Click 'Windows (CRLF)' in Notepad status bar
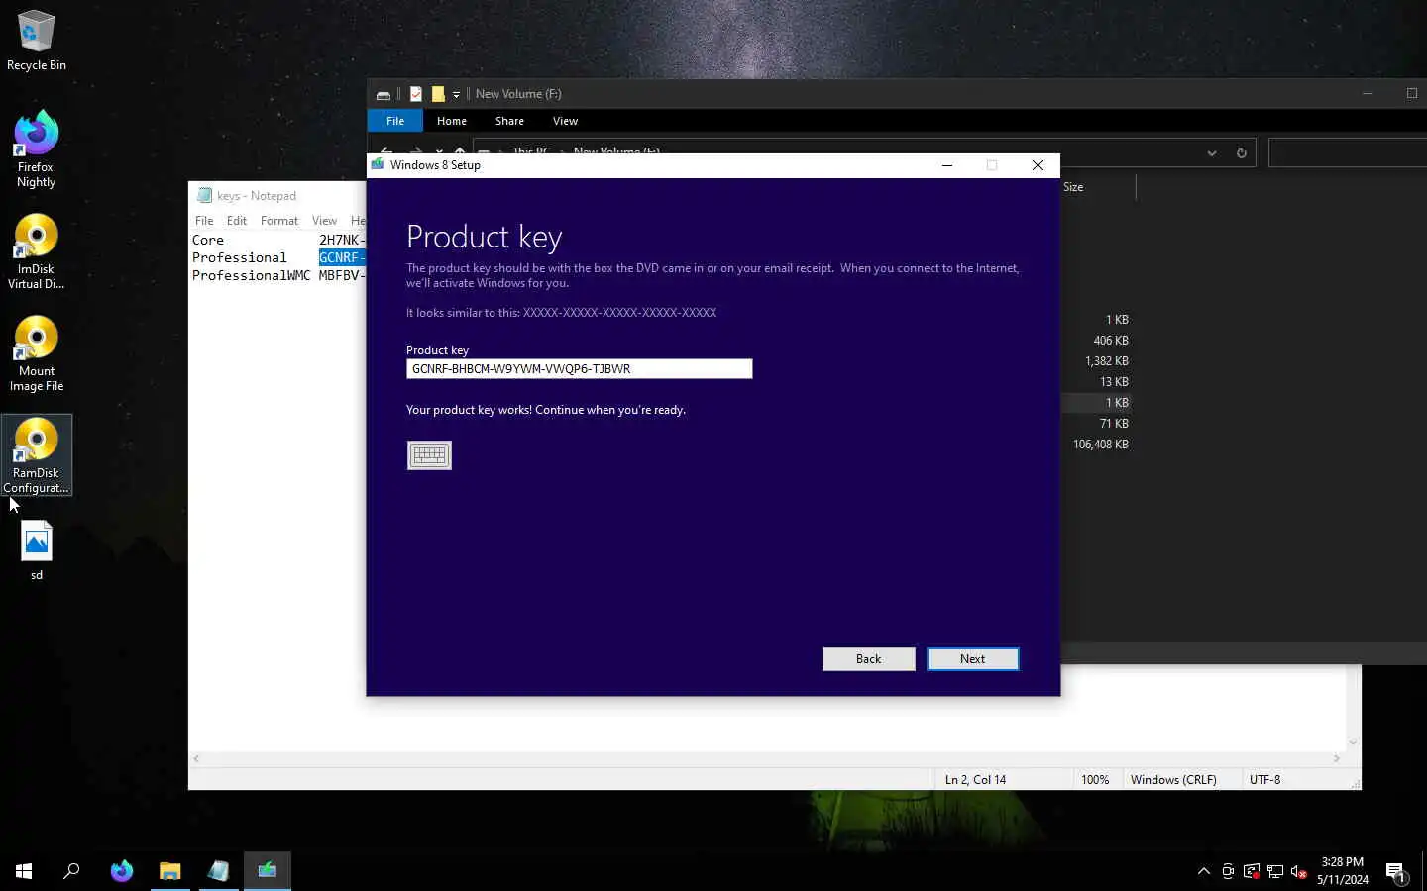 pyautogui.click(x=1173, y=780)
